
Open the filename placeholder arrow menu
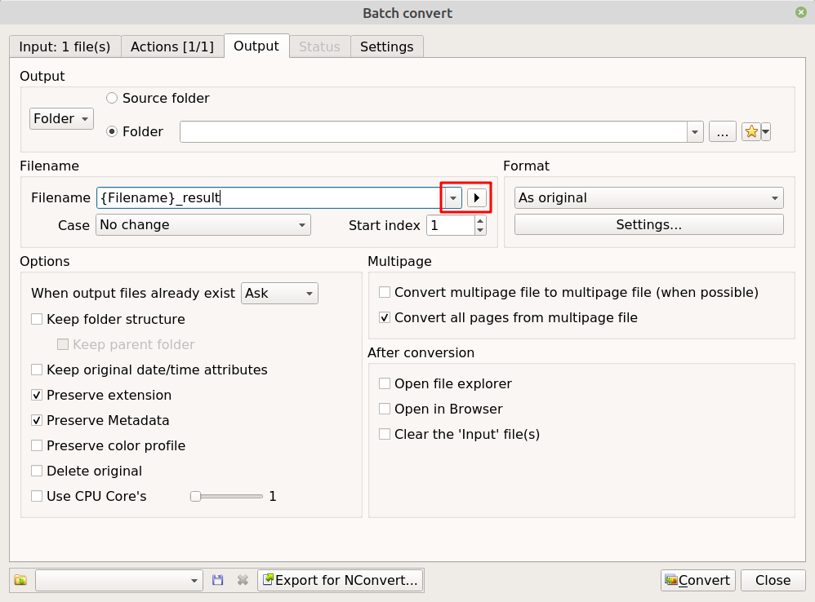[477, 197]
